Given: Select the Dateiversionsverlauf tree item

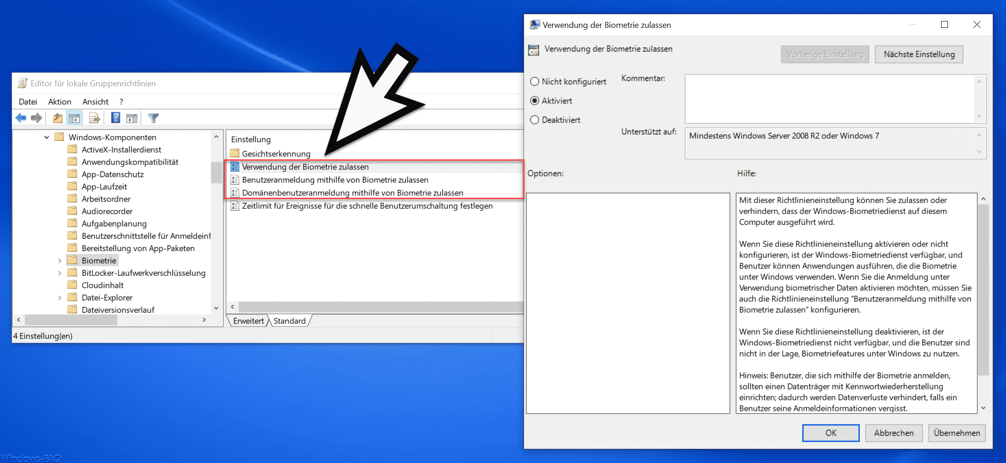Looking at the screenshot, I should 118,310.
